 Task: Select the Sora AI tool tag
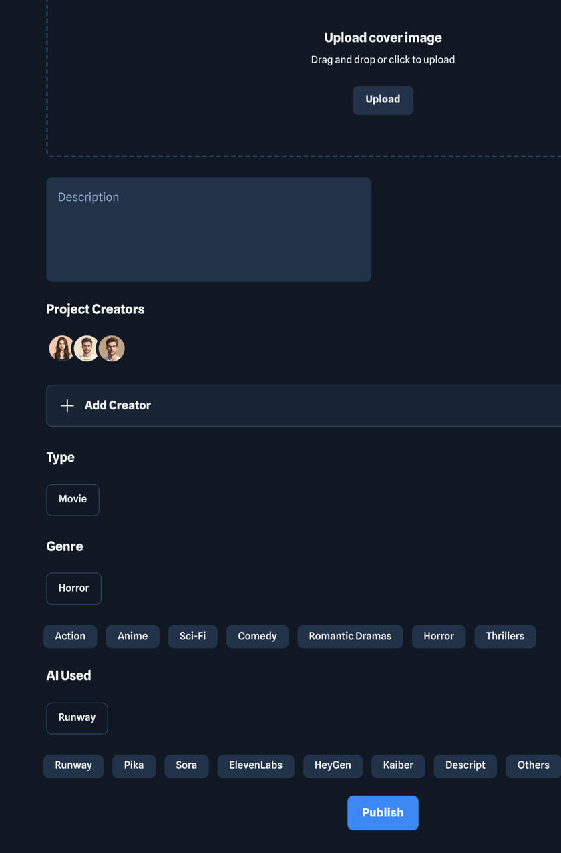[186, 765]
